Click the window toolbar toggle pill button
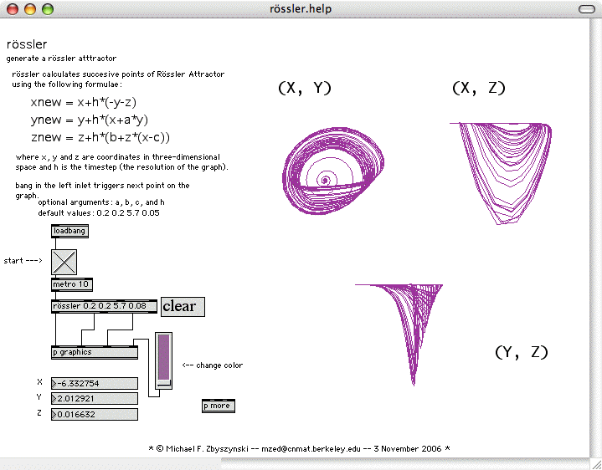Image resolution: width=602 pixels, height=470 pixels. 587,9
